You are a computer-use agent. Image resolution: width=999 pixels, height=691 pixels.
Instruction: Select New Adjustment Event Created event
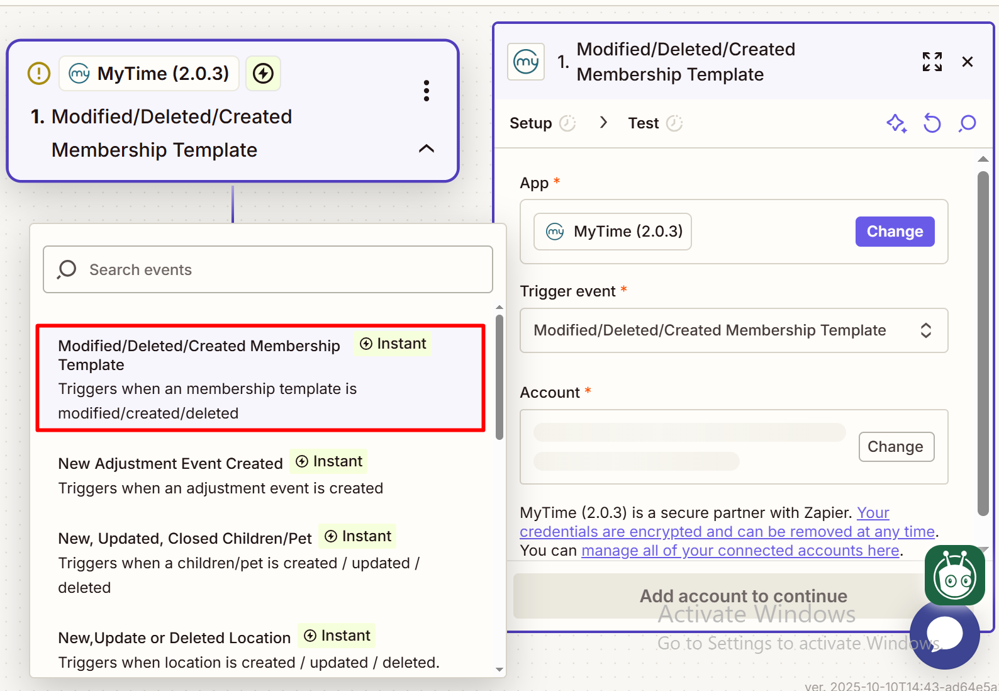click(x=260, y=475)
